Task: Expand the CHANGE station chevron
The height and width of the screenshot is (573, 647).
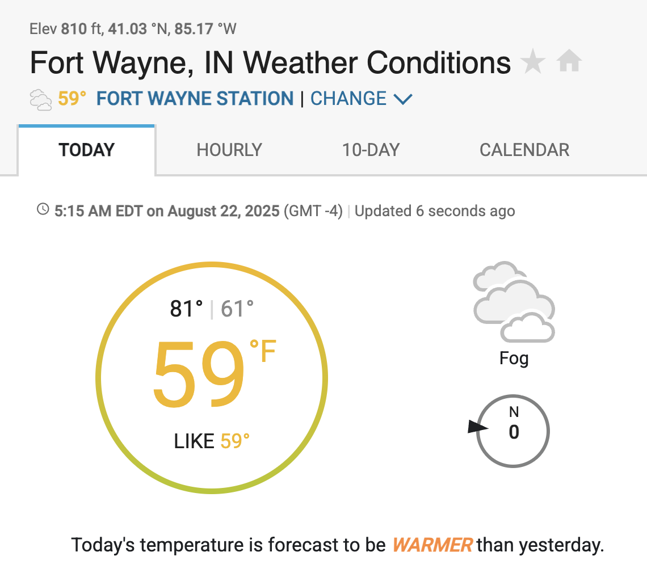Action: click(x=403, y=99)
